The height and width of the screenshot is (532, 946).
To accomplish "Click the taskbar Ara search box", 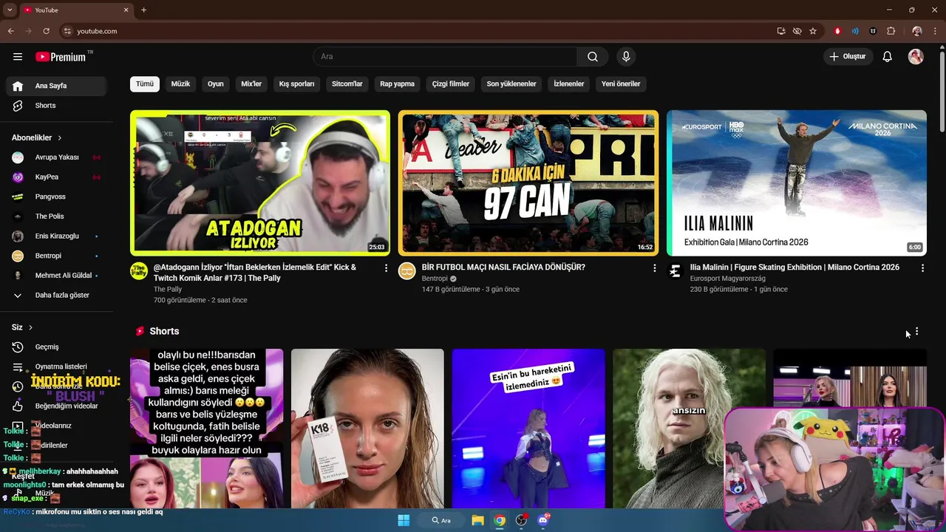I will tap(441, 520).
